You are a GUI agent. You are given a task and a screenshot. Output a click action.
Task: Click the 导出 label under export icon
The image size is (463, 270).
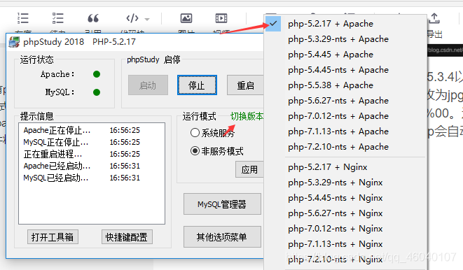(x=434, y=34)
